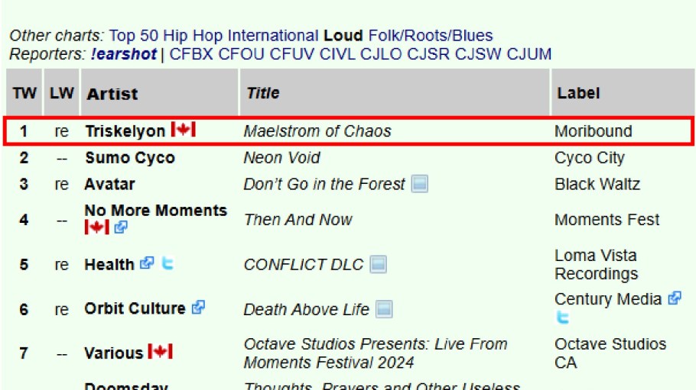Click the Twitter icon under Century Media
Image resolution: width=696 pixels, height=390 pixels.
click(562, 318)
